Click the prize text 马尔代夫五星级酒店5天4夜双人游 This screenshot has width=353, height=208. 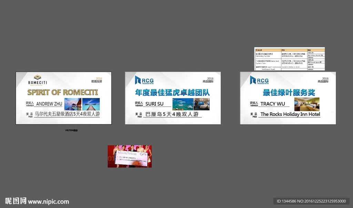(67, 114)
